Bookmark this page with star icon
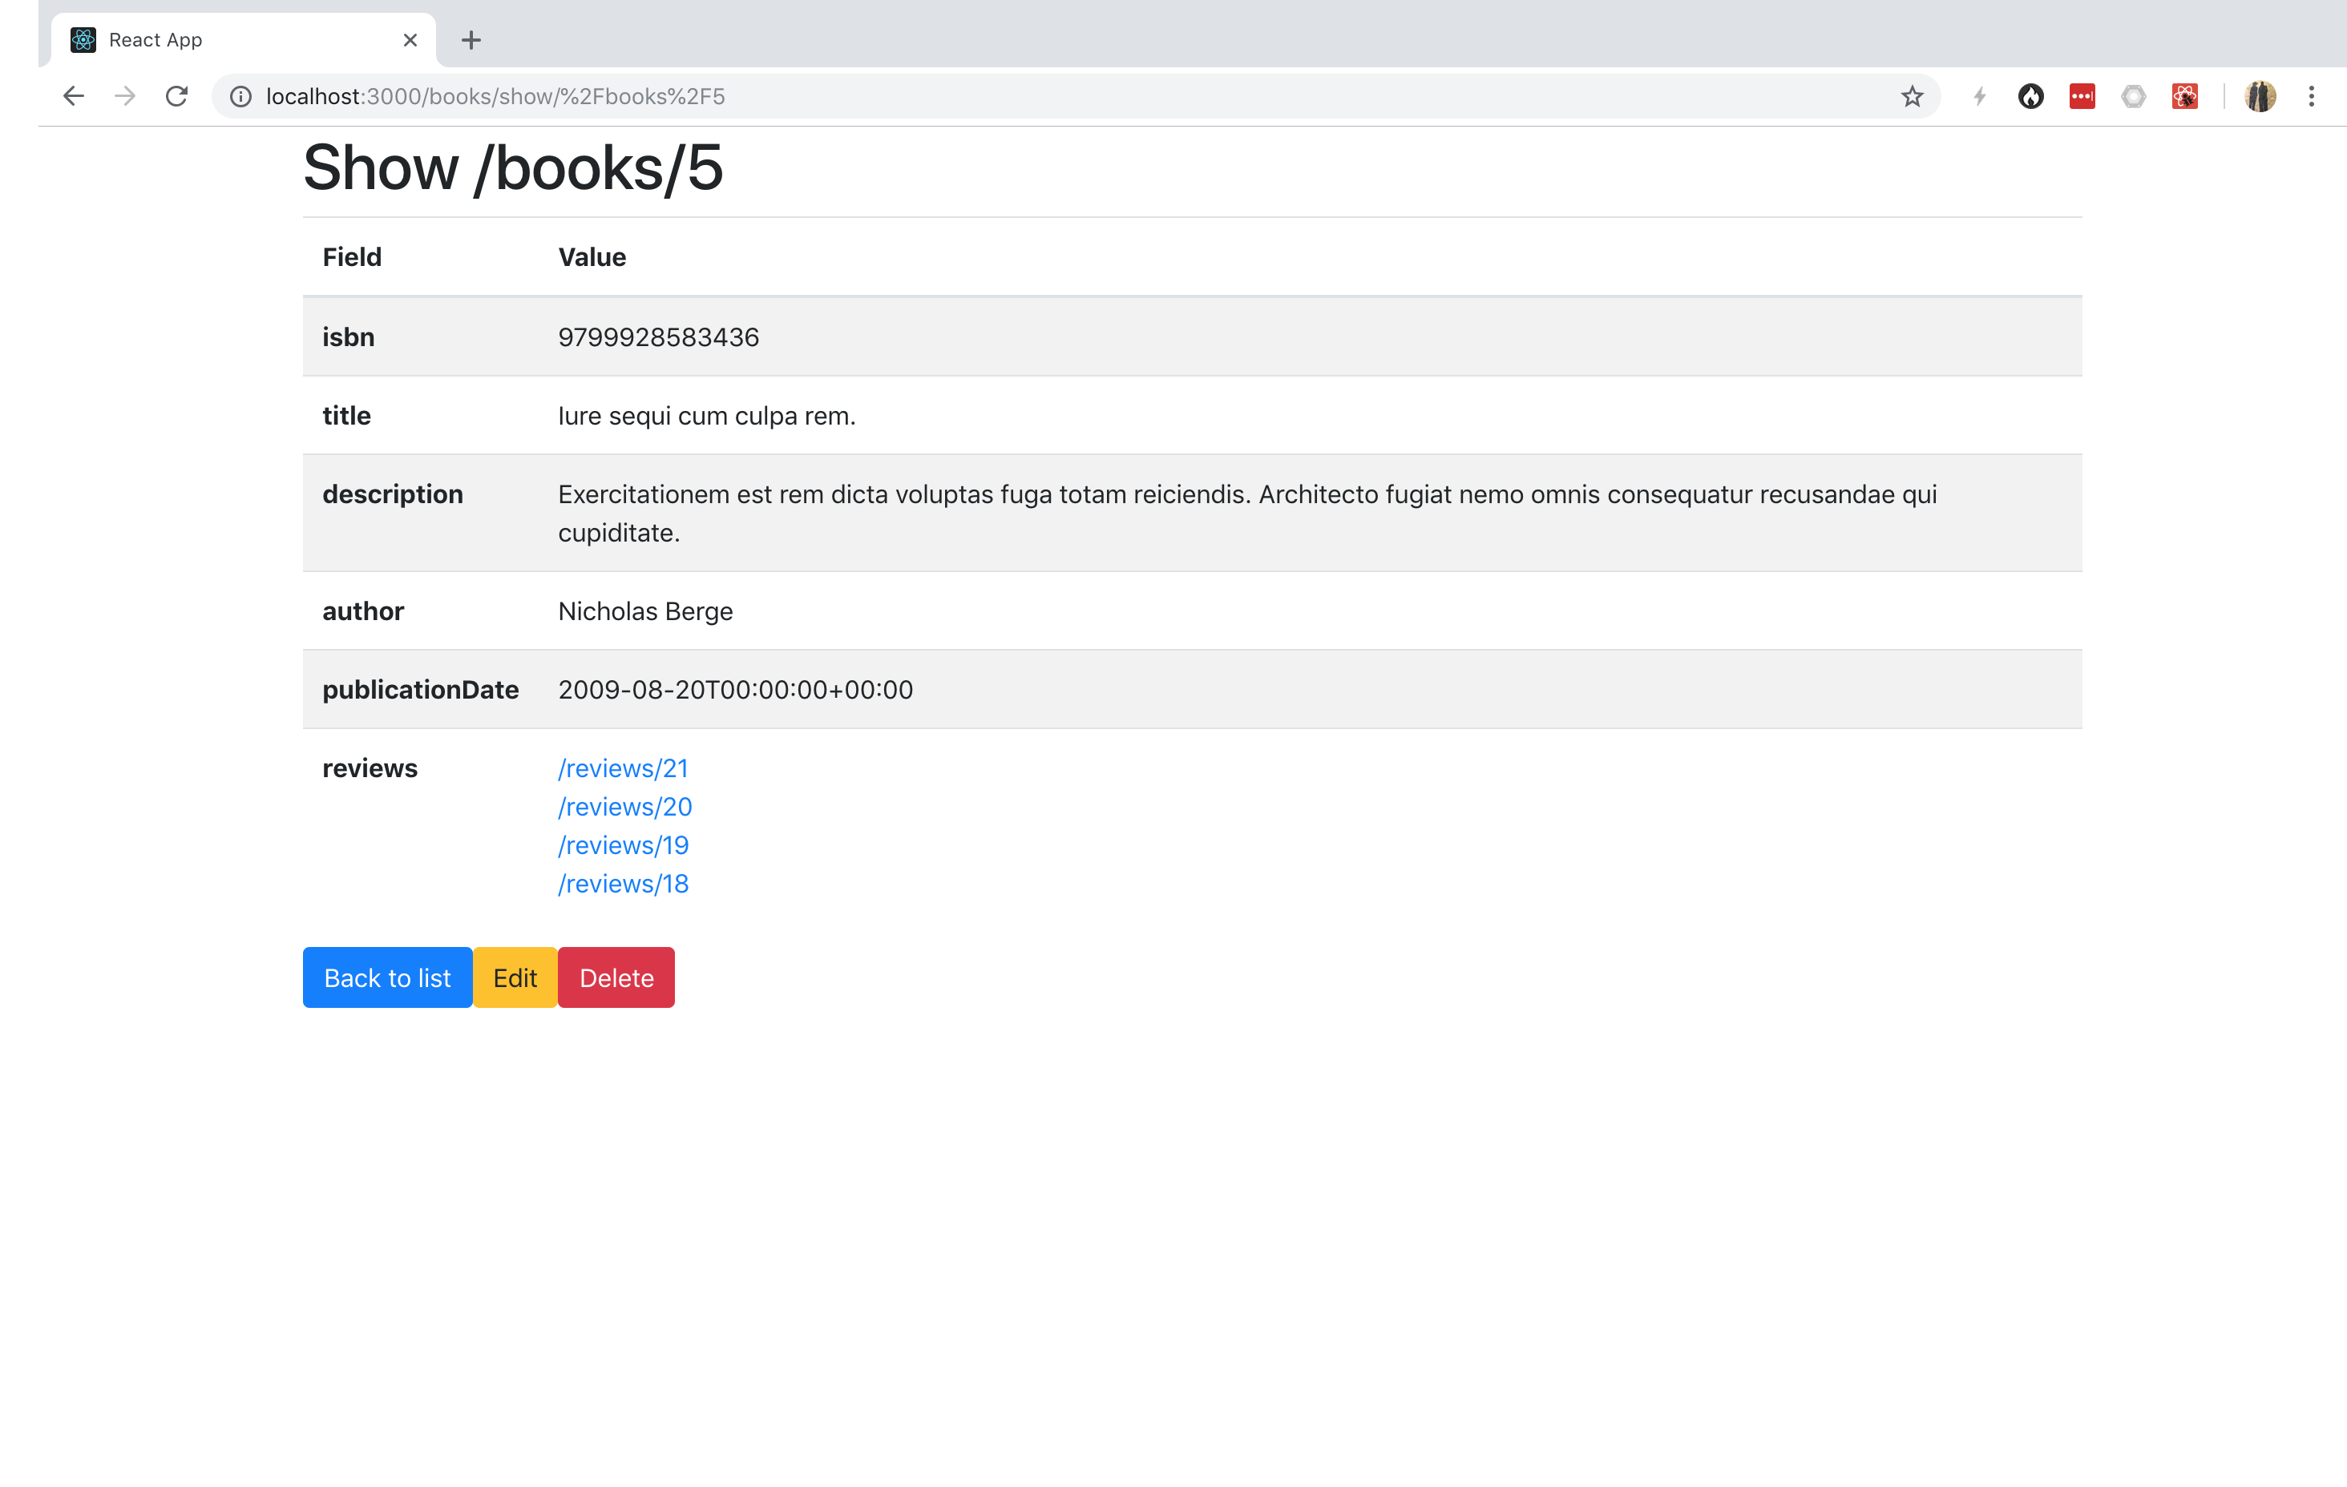This screenshot has height=1487, width=2347. 1911,95
